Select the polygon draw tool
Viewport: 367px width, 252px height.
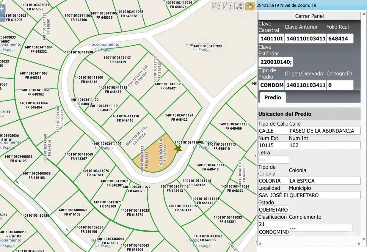coord(217,6)
